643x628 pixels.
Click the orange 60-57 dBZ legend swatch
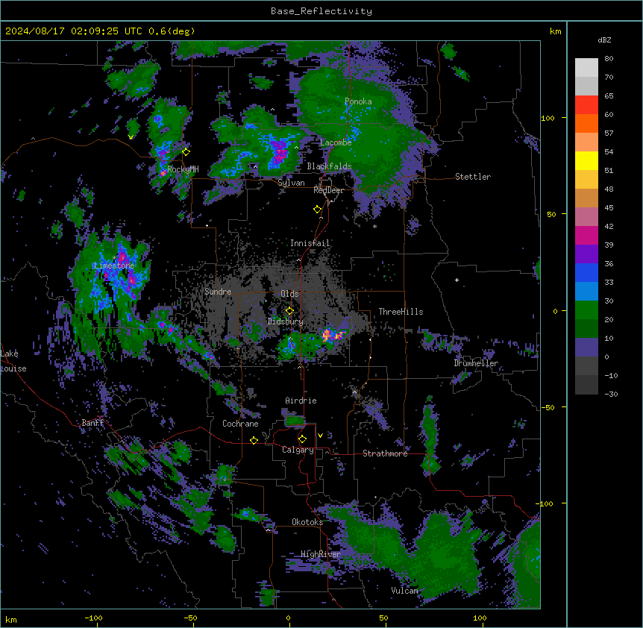tap(586, 123)
